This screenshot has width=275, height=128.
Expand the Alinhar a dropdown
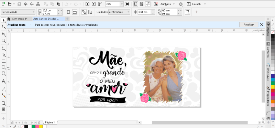click(174, 4)
